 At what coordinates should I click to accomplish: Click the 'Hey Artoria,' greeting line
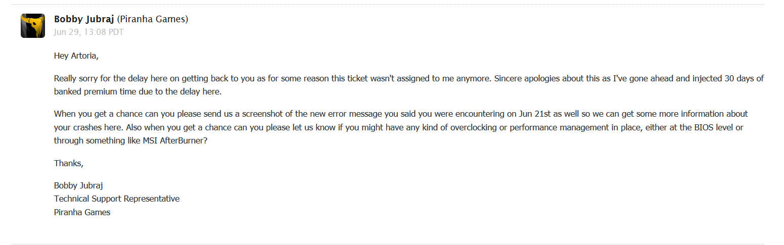point(76,56)
